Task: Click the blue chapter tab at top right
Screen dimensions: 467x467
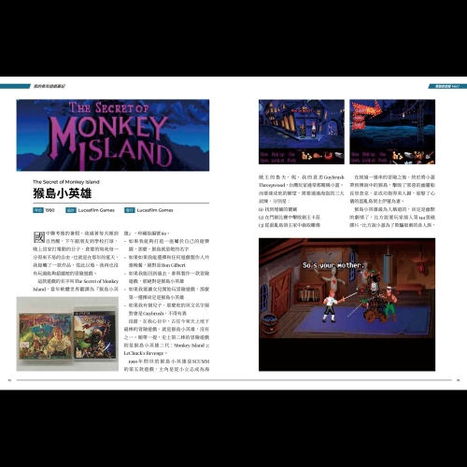Action: click(x=447, y=86)
